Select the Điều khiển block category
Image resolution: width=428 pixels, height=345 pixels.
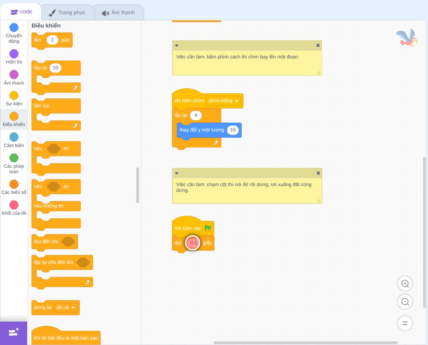tap(14, 119)
